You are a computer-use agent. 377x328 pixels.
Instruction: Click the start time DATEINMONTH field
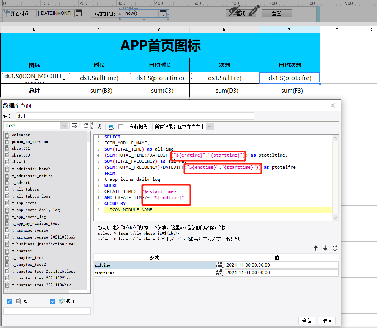(x=56, y=13)
